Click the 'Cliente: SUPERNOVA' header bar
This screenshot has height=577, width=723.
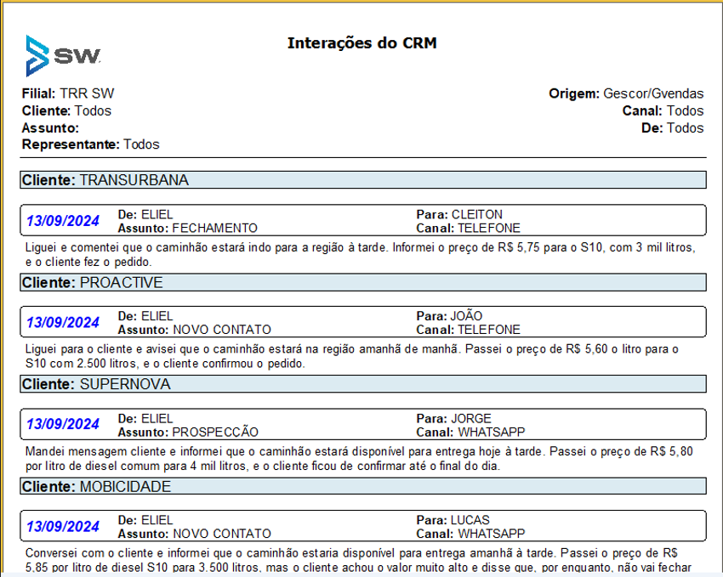[363, 384]
